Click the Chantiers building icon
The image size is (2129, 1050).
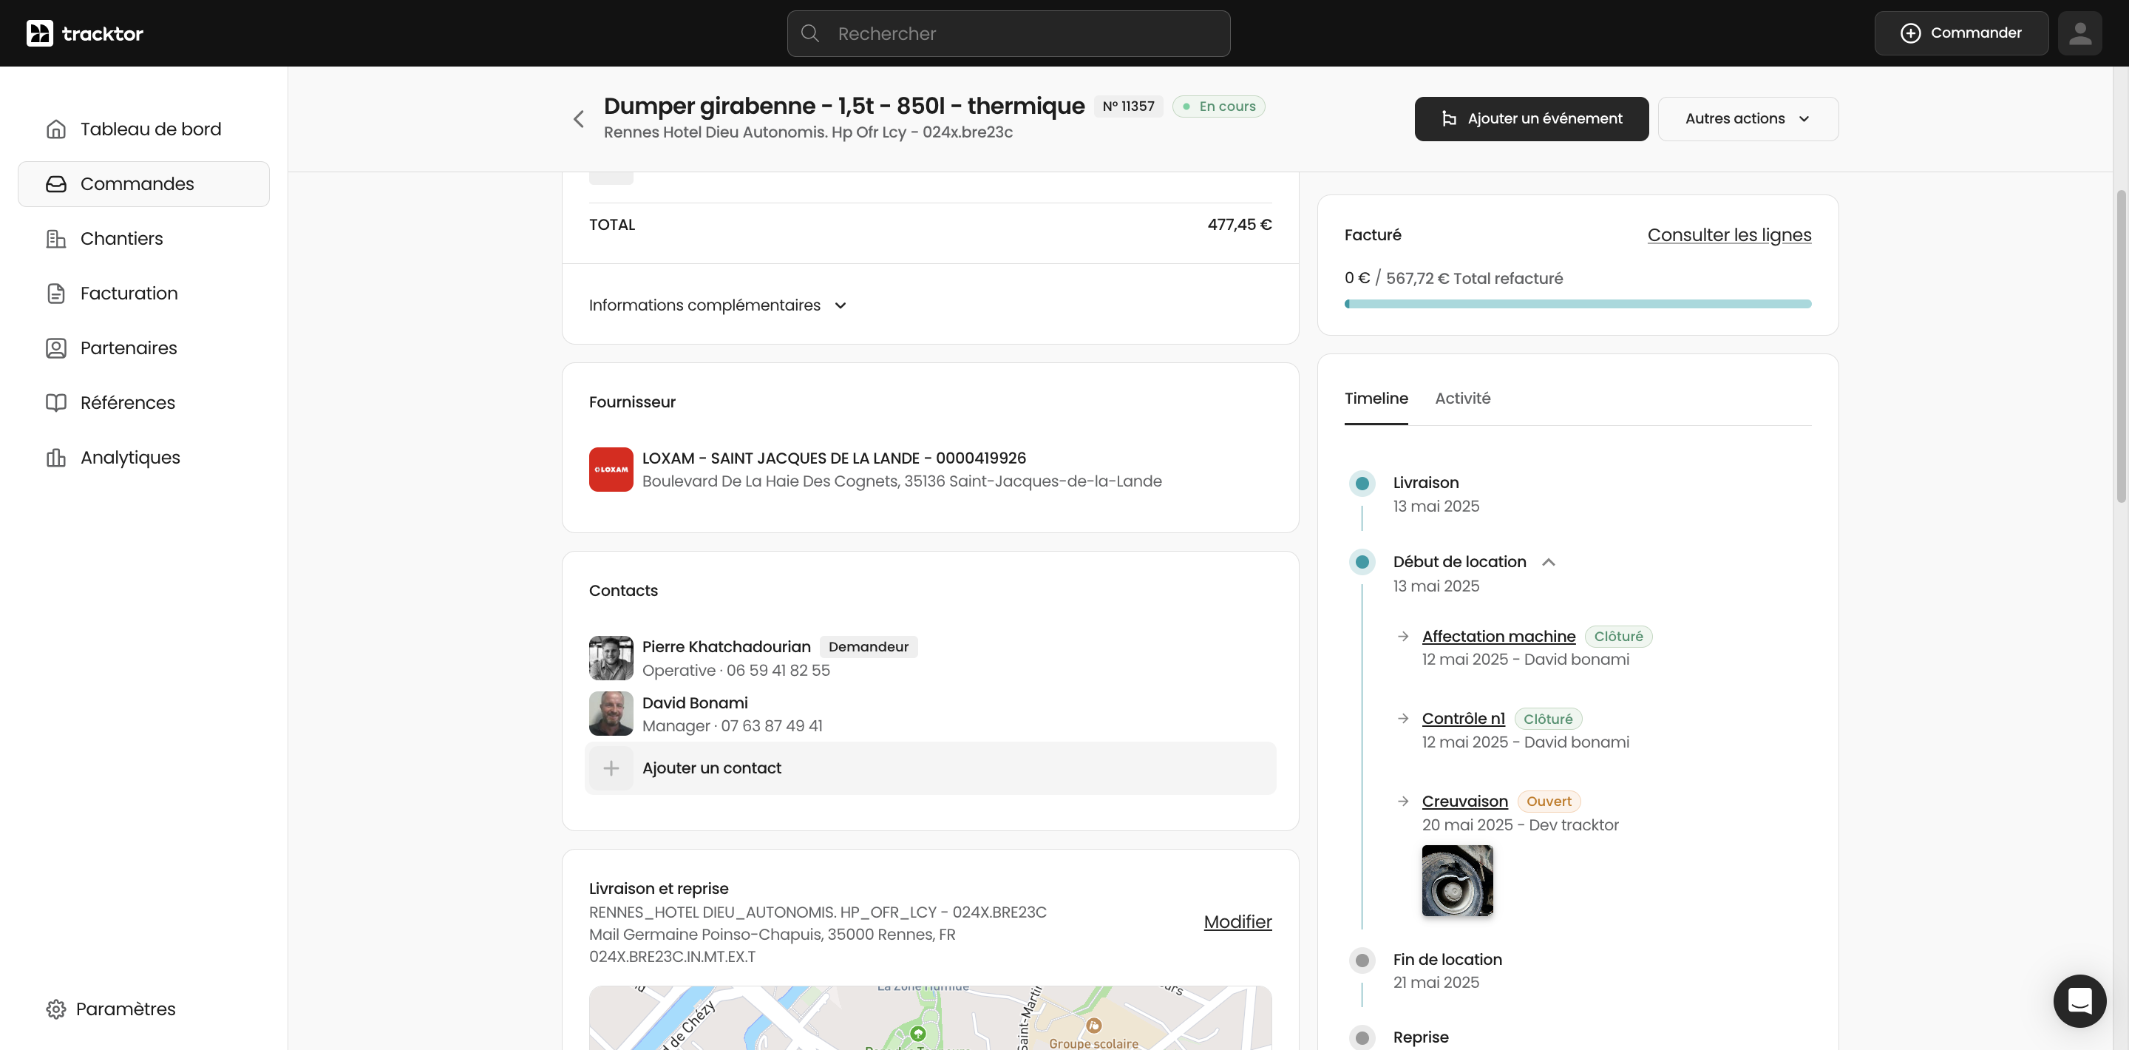tap(55, 239)
